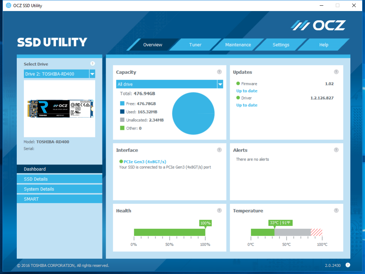Screen dimensions: 365x274
Task: Click the PCIe Gen3 (4x8GT/s) link
Action: [145, 162]
